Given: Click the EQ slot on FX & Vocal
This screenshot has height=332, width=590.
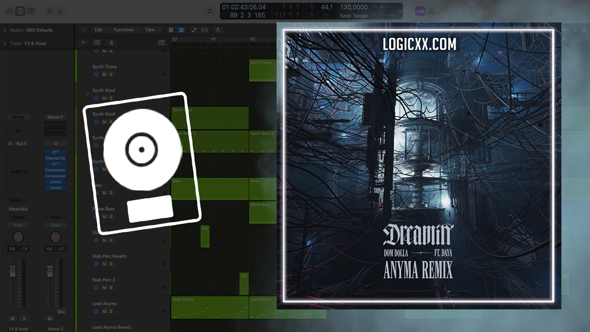Looking at the screenshot, I should (x=18, y=130).
